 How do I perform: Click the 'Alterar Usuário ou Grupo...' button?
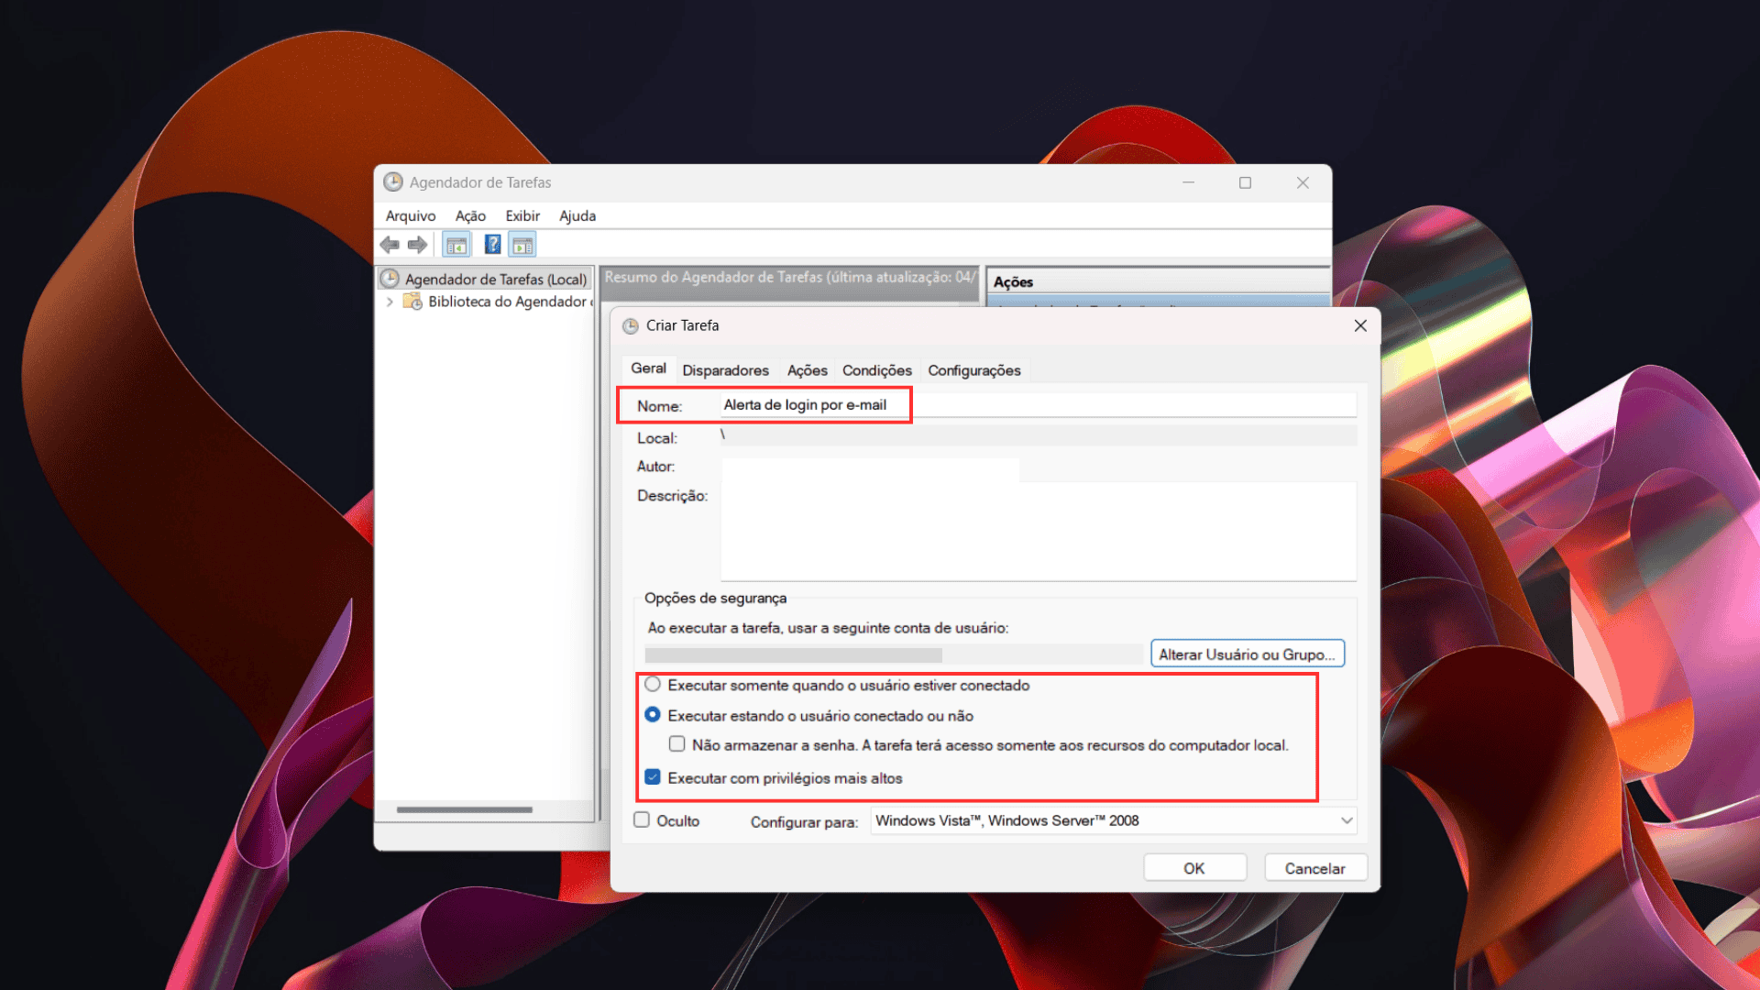coord(1247,654)
